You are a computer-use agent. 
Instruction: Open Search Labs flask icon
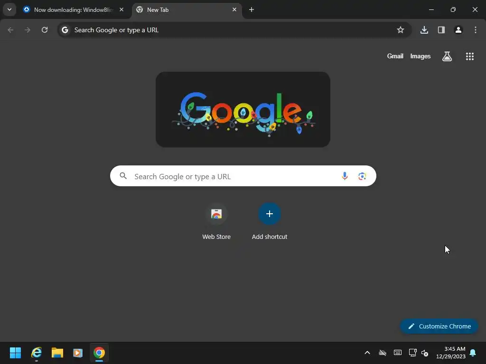[447, 56]
